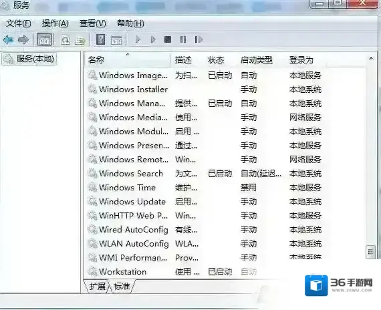Select the Windows Image... service row

(x=205, y=75)
